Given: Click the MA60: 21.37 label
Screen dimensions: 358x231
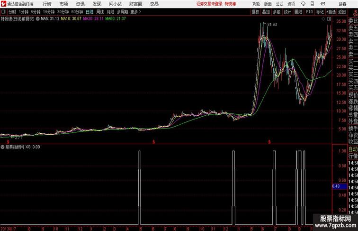Looking at the screenshot, I should click(116, 19).
